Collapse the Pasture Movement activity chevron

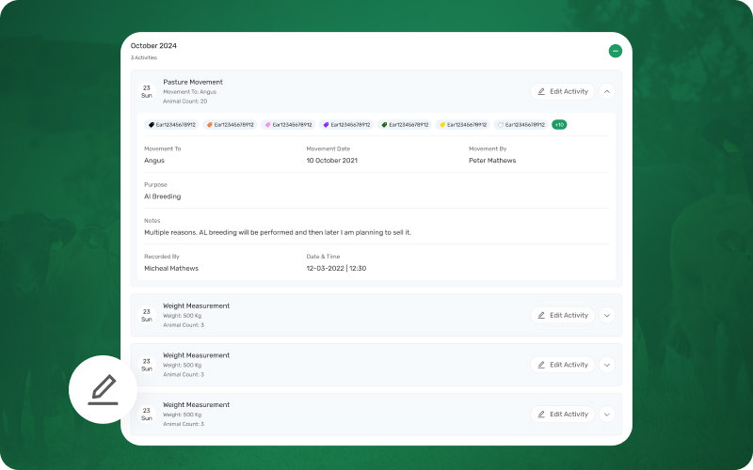click(606, 91)
